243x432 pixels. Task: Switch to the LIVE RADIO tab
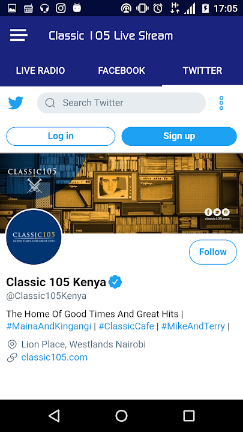(x=41, y=71)
